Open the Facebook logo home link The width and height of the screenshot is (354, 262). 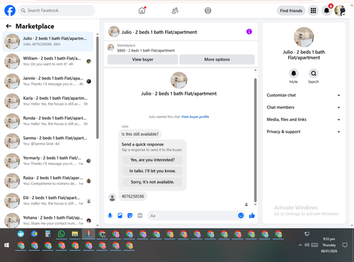pos(10,11)
